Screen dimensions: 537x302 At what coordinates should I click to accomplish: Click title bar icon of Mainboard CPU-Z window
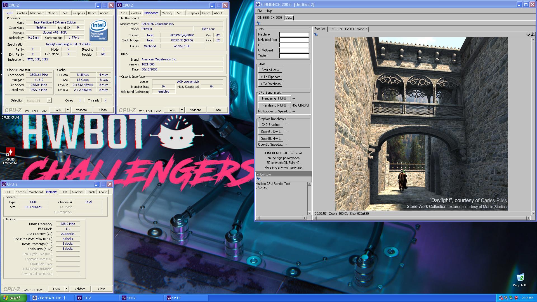[x=119, y=5]
